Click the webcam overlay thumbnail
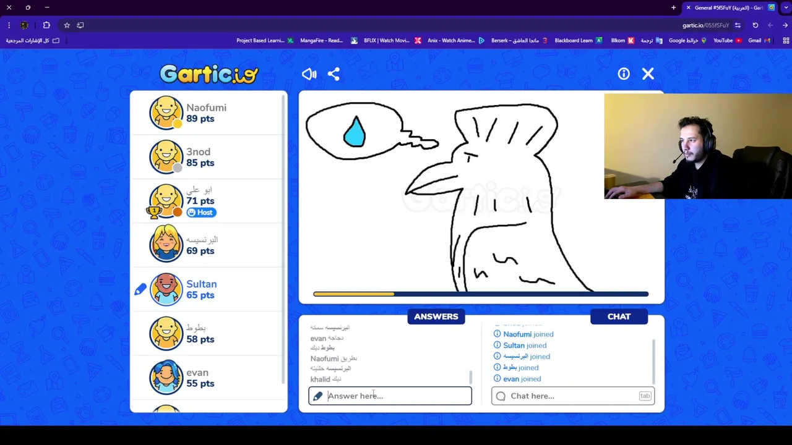This screenshot has height=445, width=792. [x=698, y=146]
